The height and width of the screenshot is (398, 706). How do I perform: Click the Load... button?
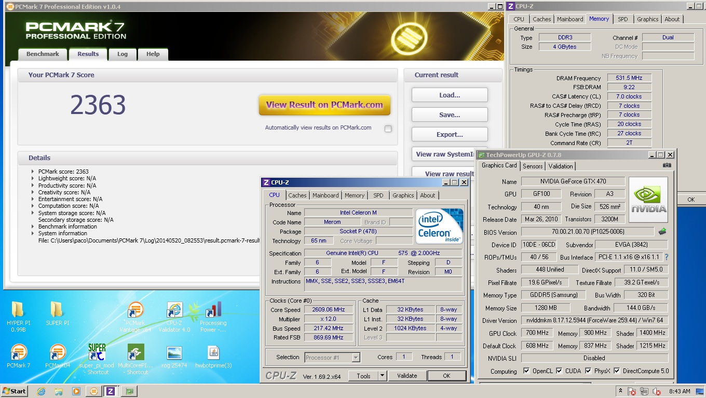[x=450, y=95]
